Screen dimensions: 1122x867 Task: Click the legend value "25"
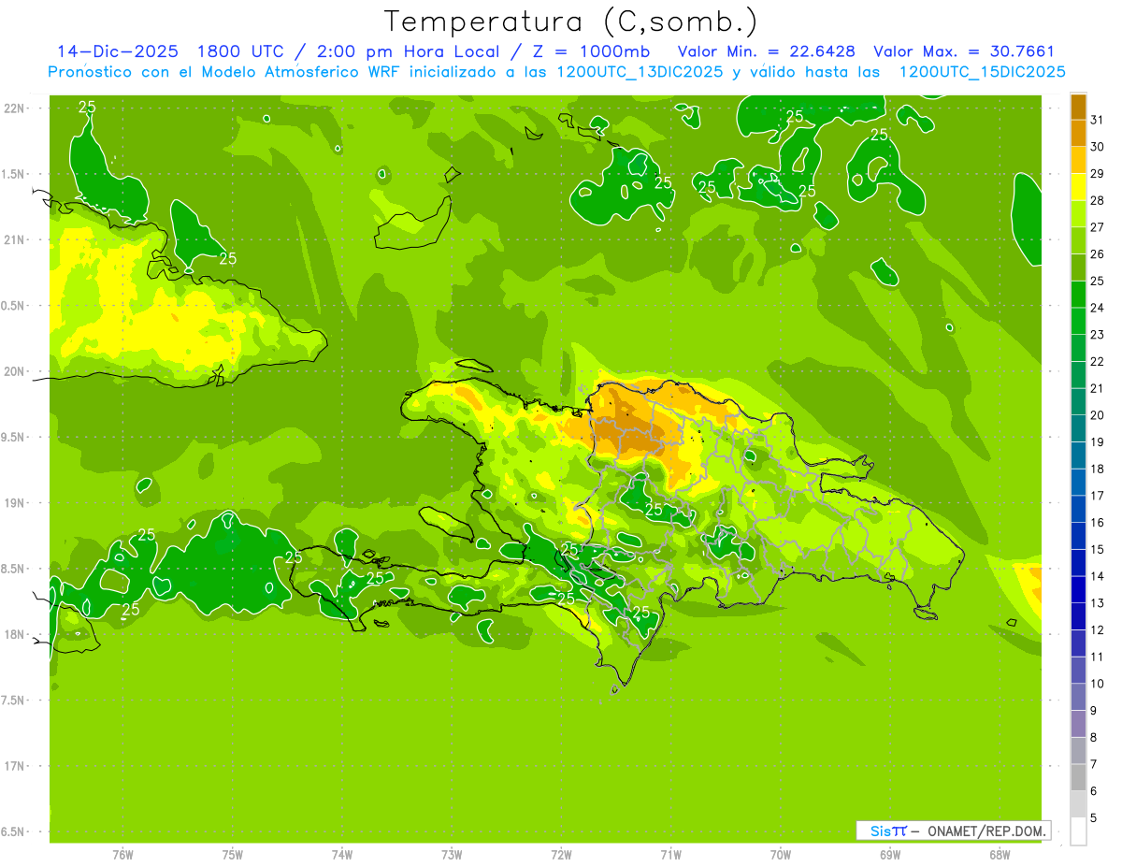(1098, 281)
